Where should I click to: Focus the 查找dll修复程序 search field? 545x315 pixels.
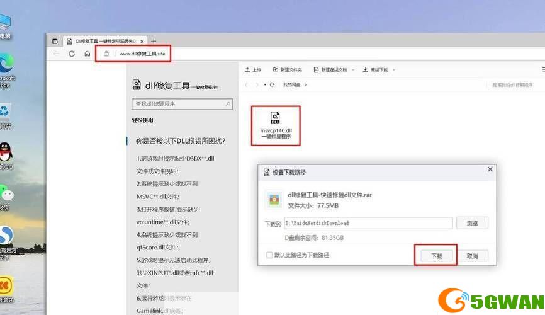point(182,104)
